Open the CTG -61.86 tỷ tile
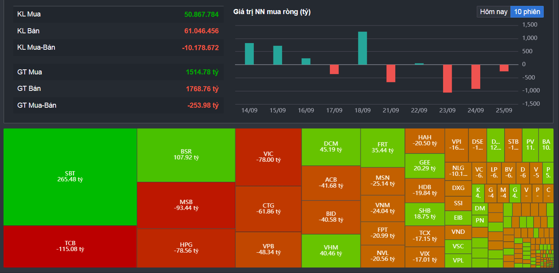Viewport: 559px width, 273px height. pos(268,209)
